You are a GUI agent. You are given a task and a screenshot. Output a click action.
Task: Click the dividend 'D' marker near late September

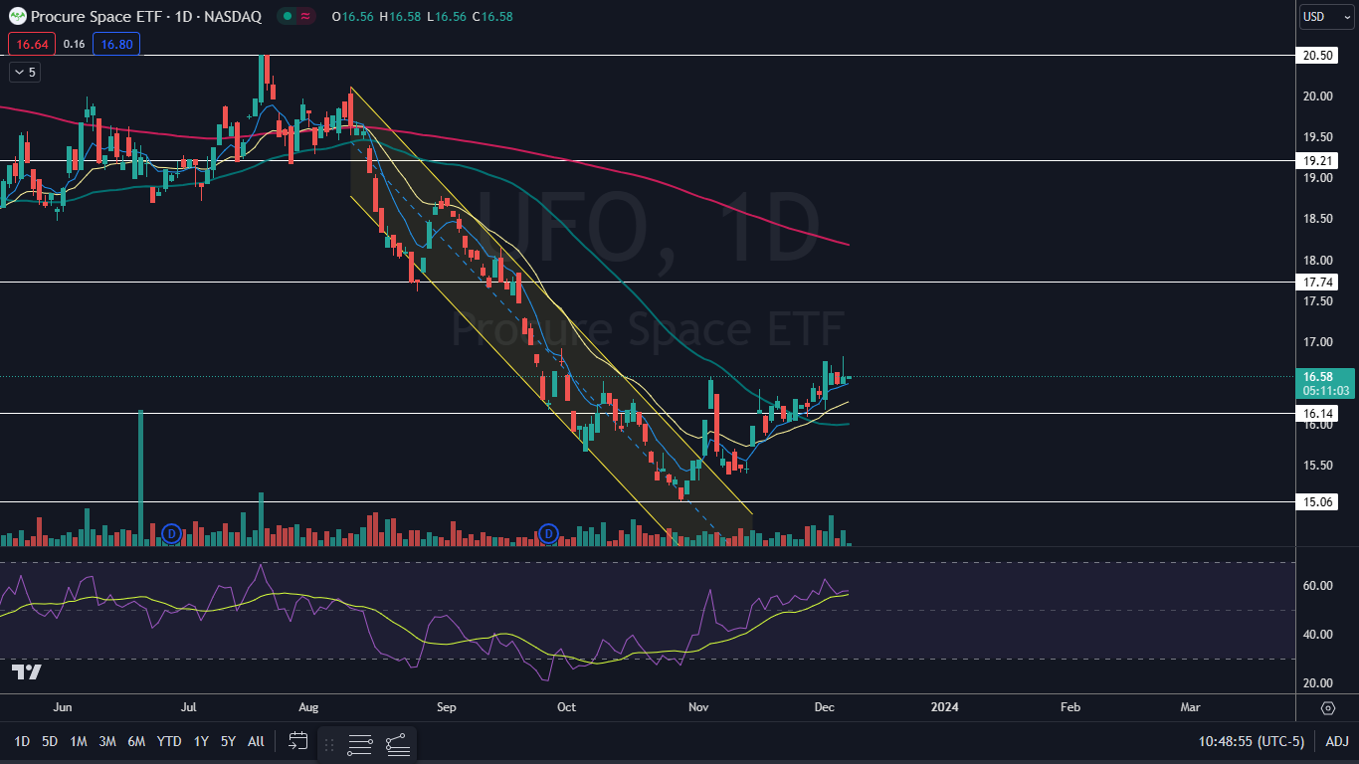[547, 533]
